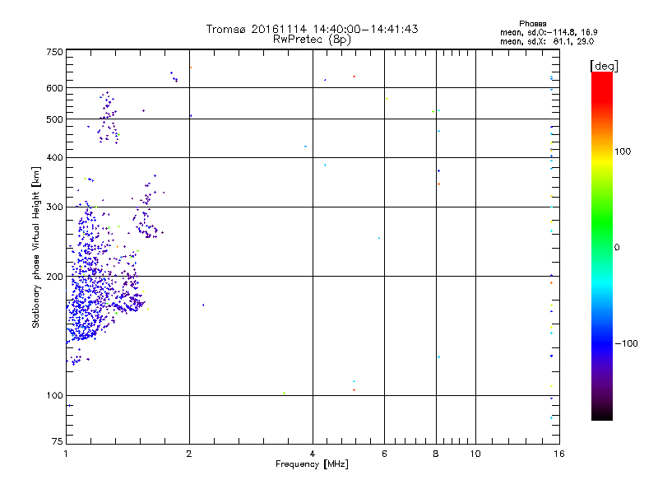
Task: Click the x-axis tick label "16"
Action: pyautogui.click(x=559, y=454)
